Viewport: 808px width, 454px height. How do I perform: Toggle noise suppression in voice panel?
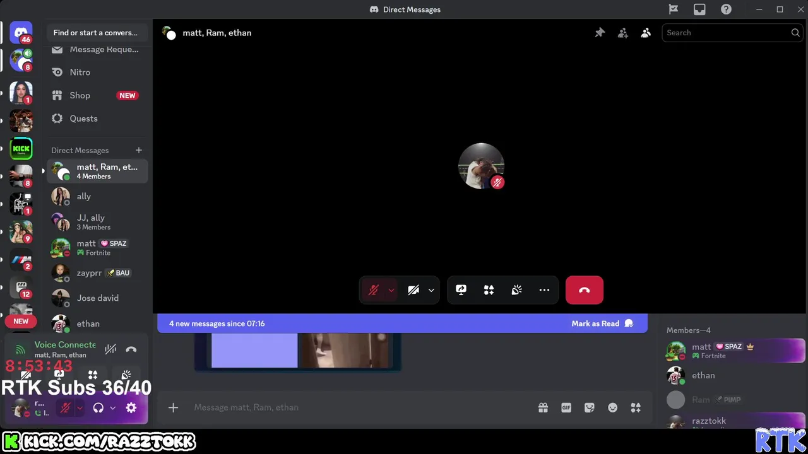[110, 349]
